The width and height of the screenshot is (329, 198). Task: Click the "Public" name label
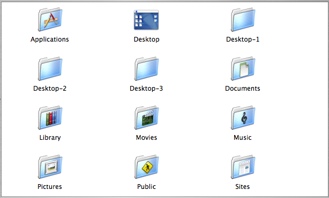146,186
